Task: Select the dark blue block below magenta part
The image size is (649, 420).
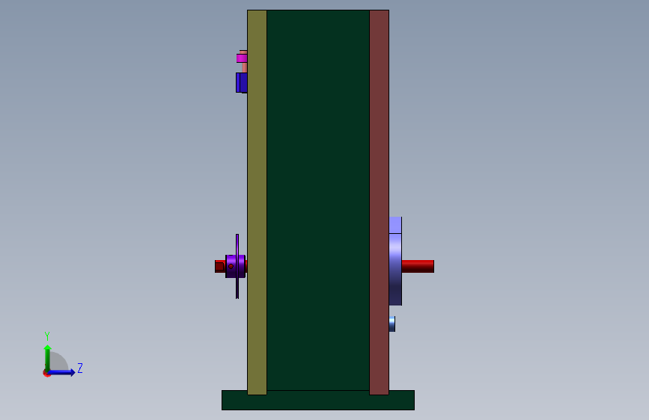Action: [242, 83]
